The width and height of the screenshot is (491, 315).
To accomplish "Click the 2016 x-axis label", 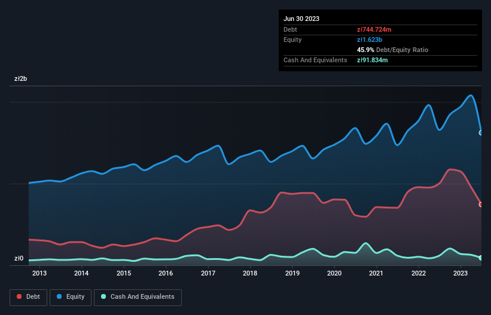I will pos(166,273).
